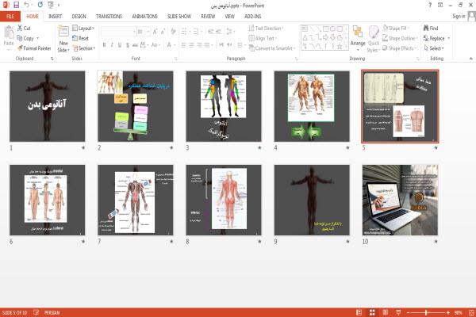Image resolution: width=476 pixels, height=317 pixels.
Task: Click the Find binoculars icon
Action: pyautogui.click(x=426, y=28)
